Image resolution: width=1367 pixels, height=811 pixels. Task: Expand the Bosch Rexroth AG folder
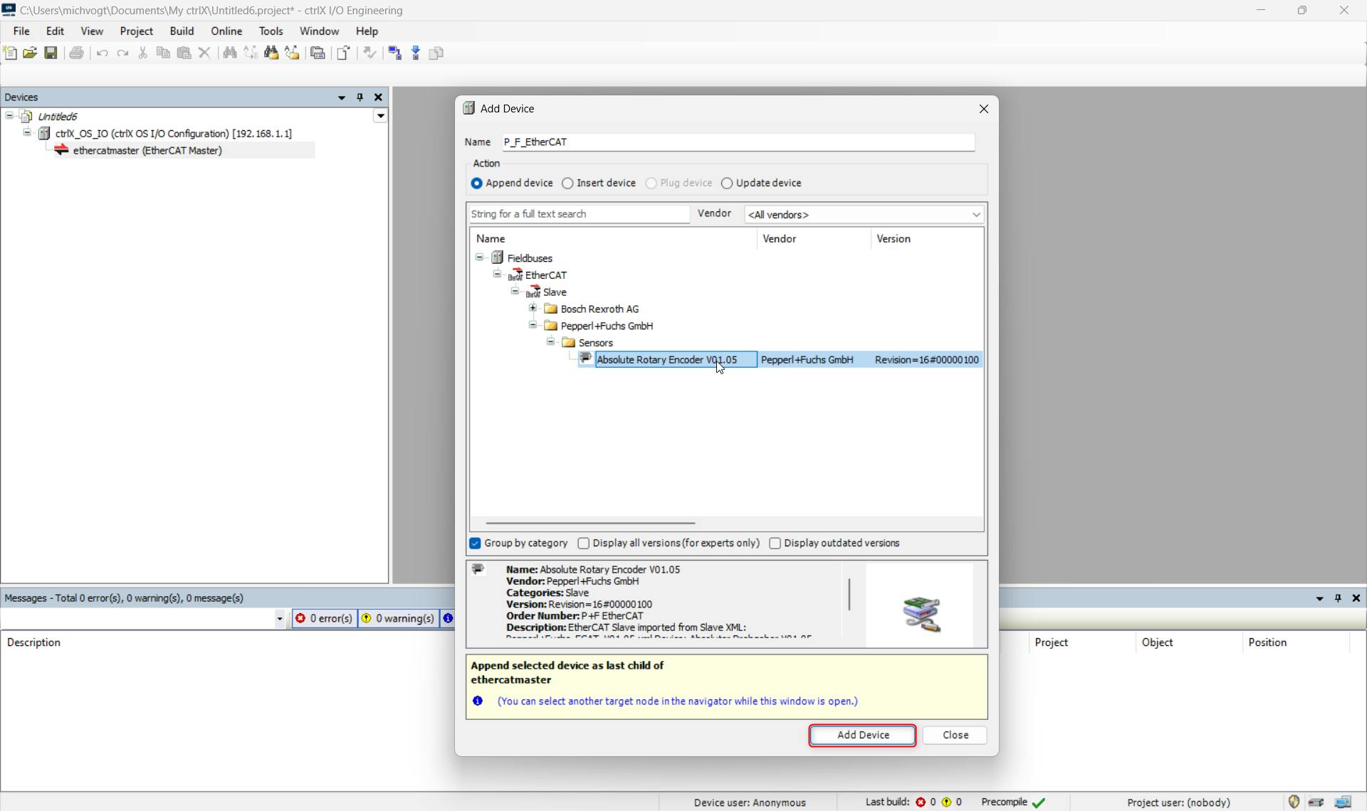533,309
